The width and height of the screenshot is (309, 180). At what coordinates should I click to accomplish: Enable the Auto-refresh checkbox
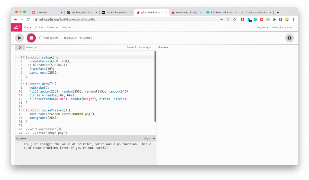coord(41,38)
